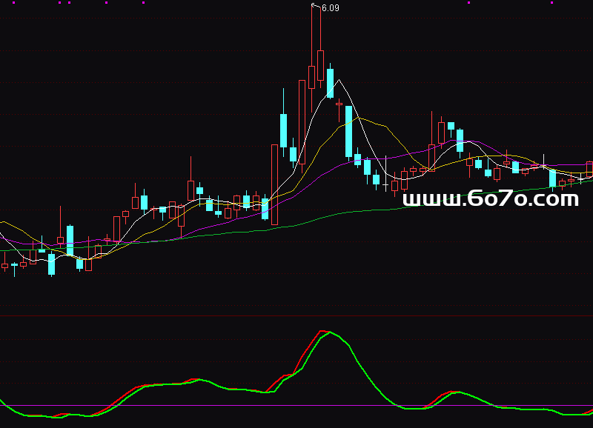
Task: Click the second small hump in the lower indicator
Action: tap(454, 392)
